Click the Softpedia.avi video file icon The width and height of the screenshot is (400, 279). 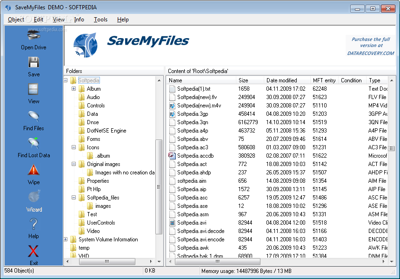[x=172, y=223]
